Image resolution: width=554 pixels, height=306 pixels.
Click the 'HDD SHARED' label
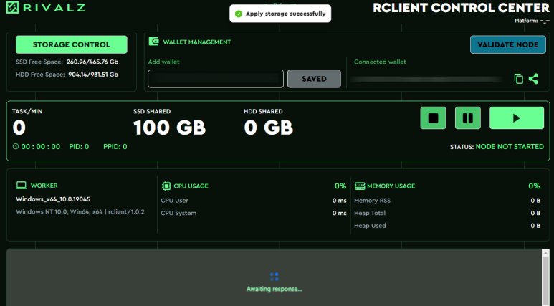(263, 111)
